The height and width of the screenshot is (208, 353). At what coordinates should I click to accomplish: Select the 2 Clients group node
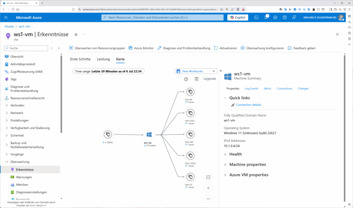[108, 135]
